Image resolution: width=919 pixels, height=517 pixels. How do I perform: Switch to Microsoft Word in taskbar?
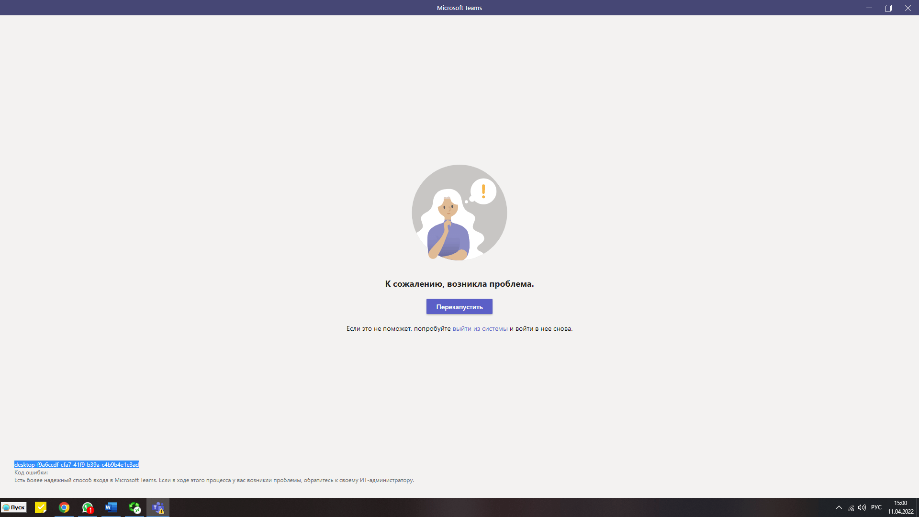pos(111,507)
